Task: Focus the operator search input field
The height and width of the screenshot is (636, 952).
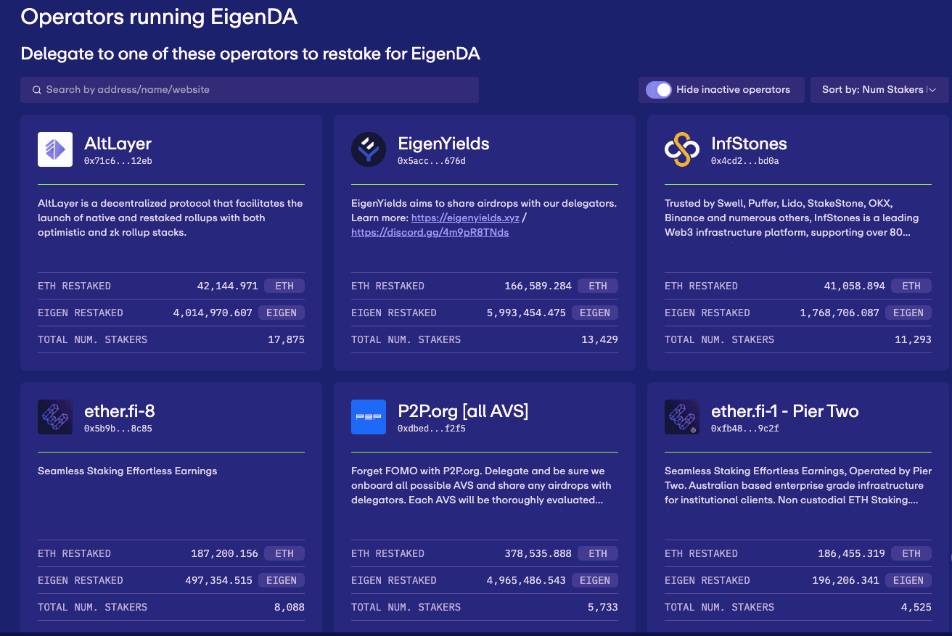Action: (254, 90)
